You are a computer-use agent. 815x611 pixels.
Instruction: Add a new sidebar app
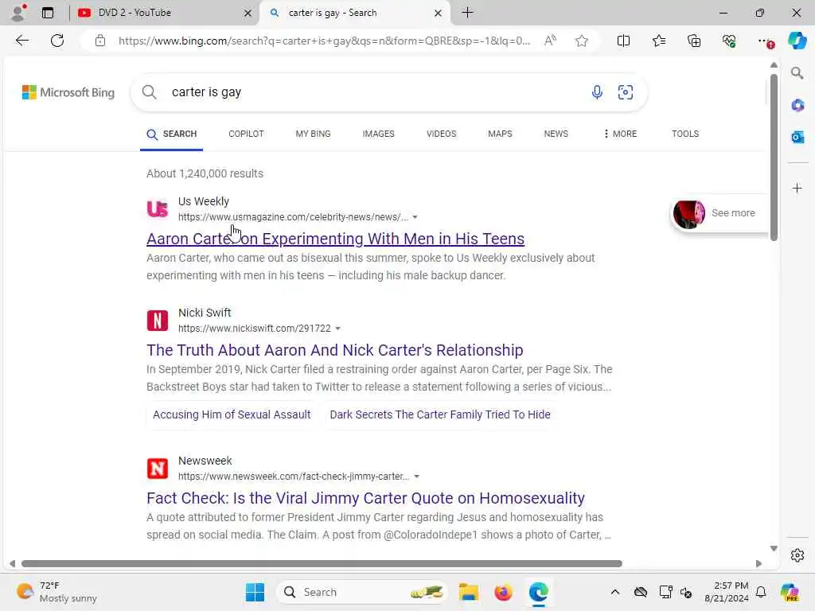(x=797, y=188)
